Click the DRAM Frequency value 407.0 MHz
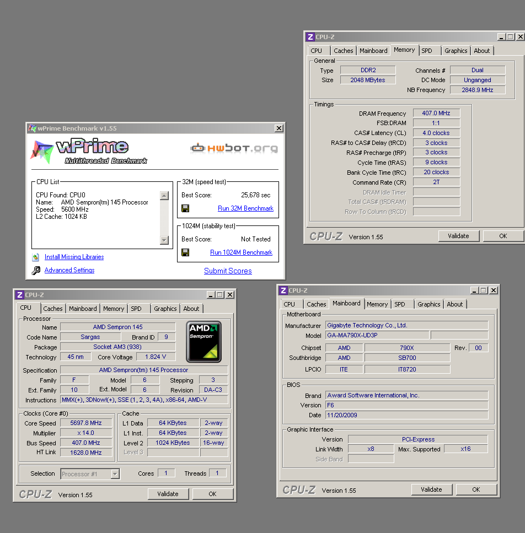The height and width of the screenshot is (533, 525). 436,113
